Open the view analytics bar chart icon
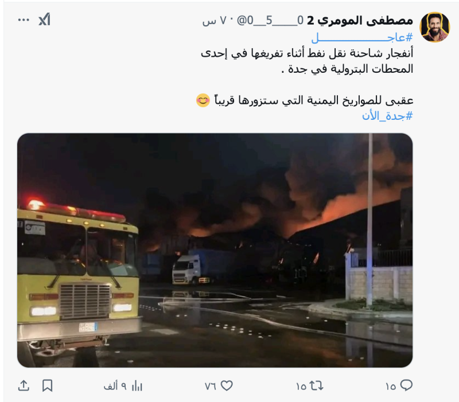The width and height of the screenshot is (459, 402). pyautogui.click(x=137, y=386)
